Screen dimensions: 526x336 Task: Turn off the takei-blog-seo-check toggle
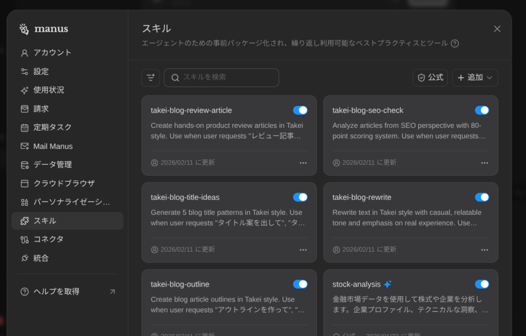pos(482,110)
